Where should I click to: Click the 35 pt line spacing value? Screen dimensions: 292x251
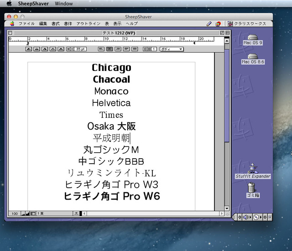(x=80, y=49)
